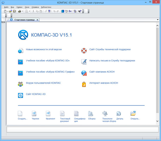Open the Файл menu
The height and width of the screenshot is (141, 161).
6,7
